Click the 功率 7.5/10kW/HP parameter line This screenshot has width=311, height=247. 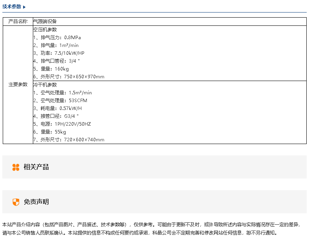59,53
